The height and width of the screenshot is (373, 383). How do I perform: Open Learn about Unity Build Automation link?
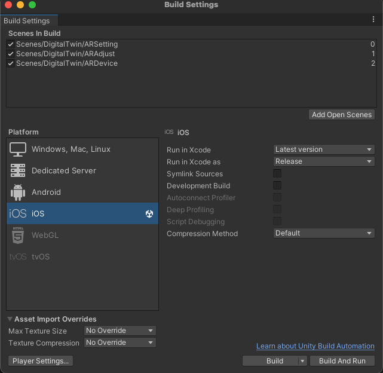[x=315, y=346]
